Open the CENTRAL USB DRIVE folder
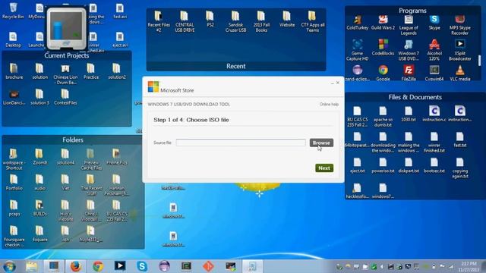This screenshot has height=273, width=486. coord(185,22)
